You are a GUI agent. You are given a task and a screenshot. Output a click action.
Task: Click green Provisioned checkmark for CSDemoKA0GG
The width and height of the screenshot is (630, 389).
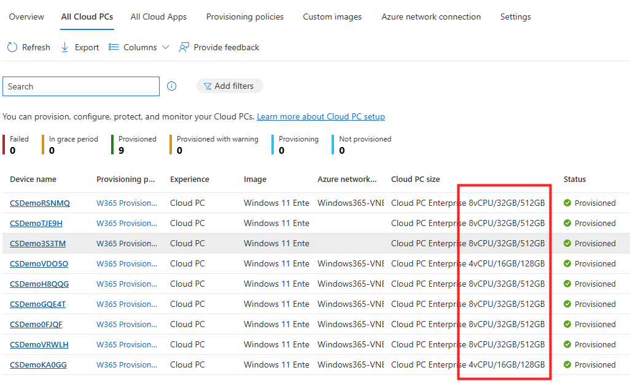pyautogui.click(x=567, y=364)
